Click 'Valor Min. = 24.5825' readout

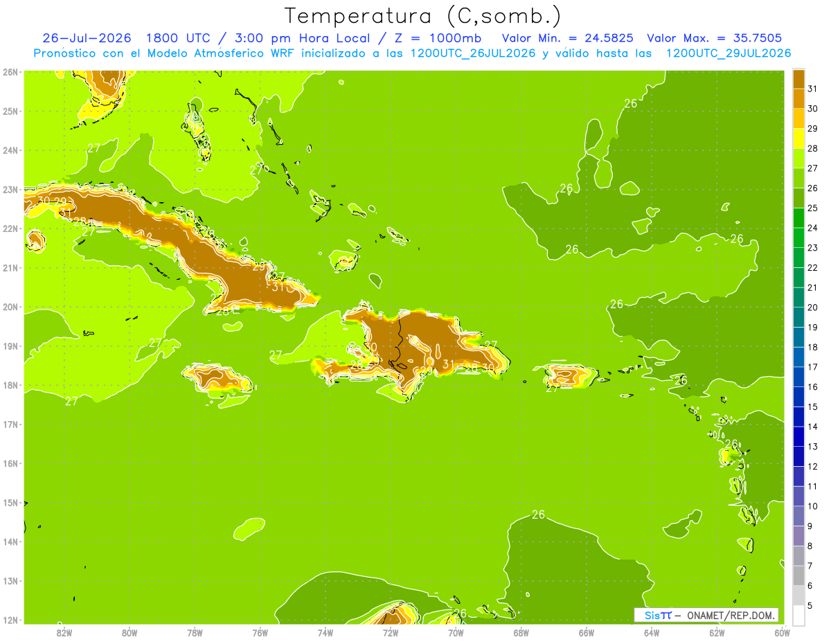point(566,38)
